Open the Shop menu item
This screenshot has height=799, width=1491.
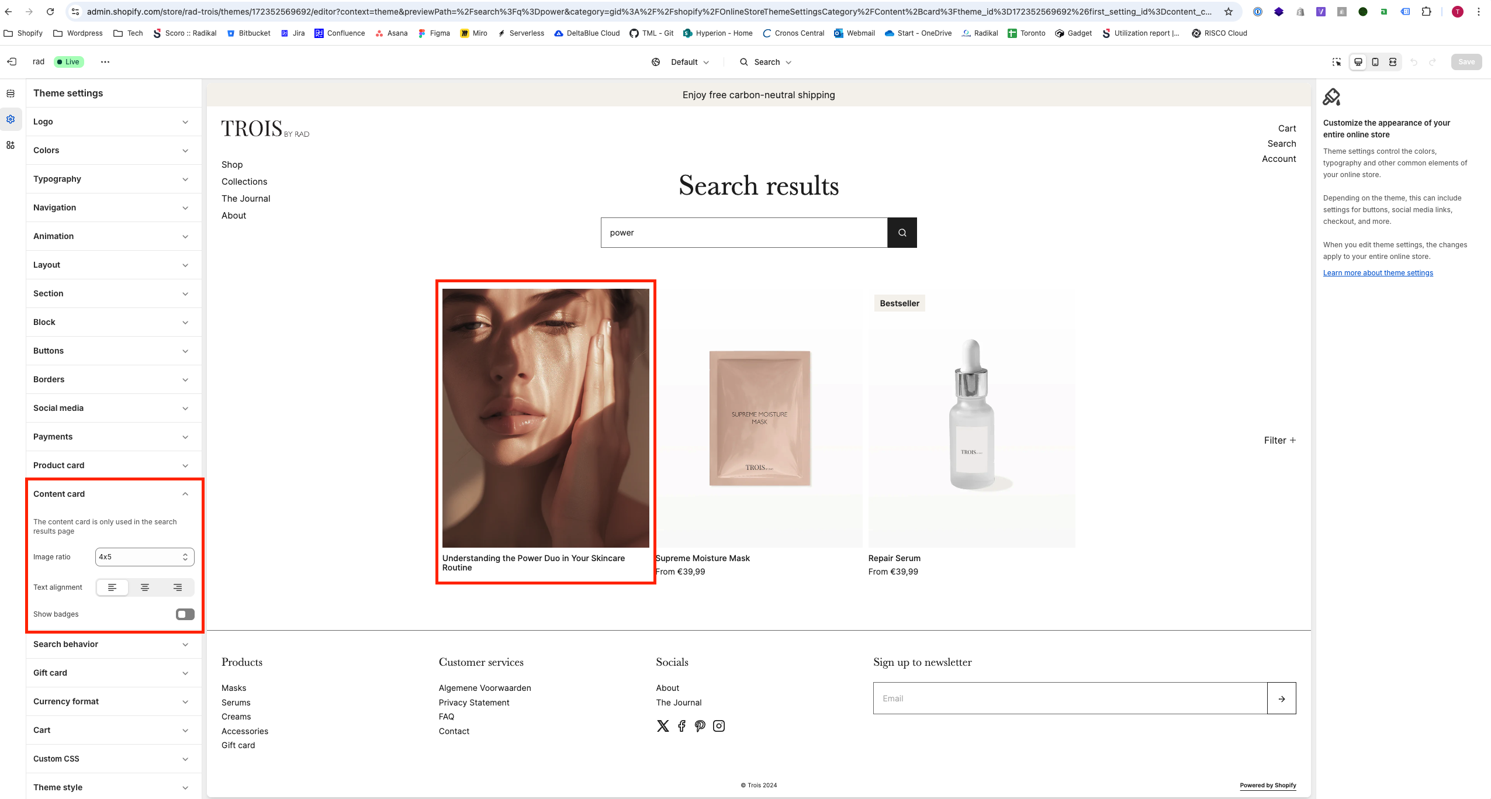pos(232,165)
